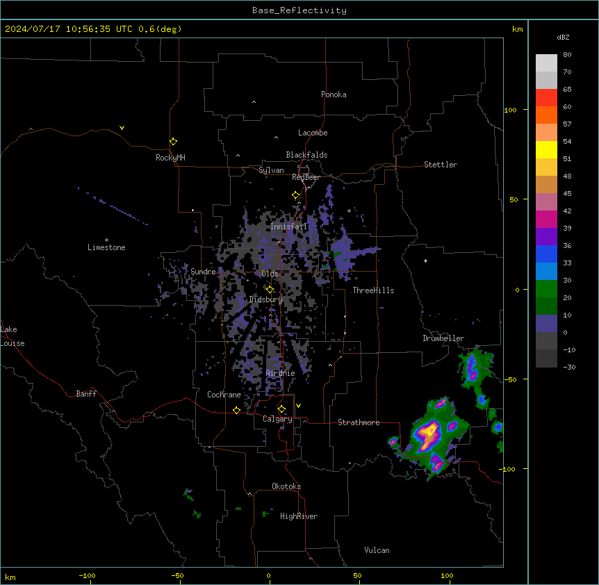Select the slate purple 0-10 dBZ legend swatch
Screen dimensions: 599x585
click(546, 324)
